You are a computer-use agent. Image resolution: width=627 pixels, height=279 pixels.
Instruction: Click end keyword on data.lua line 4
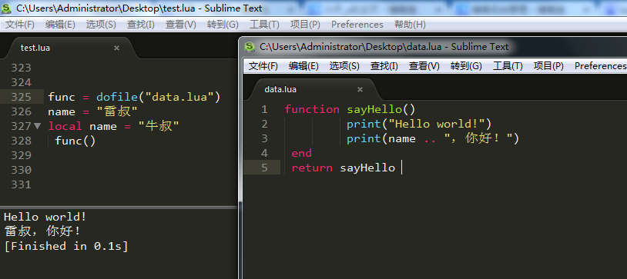pos(301,153)
